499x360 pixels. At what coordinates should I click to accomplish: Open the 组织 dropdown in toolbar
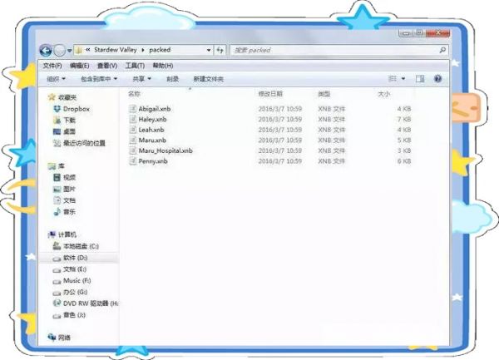(x=57, y=79)
